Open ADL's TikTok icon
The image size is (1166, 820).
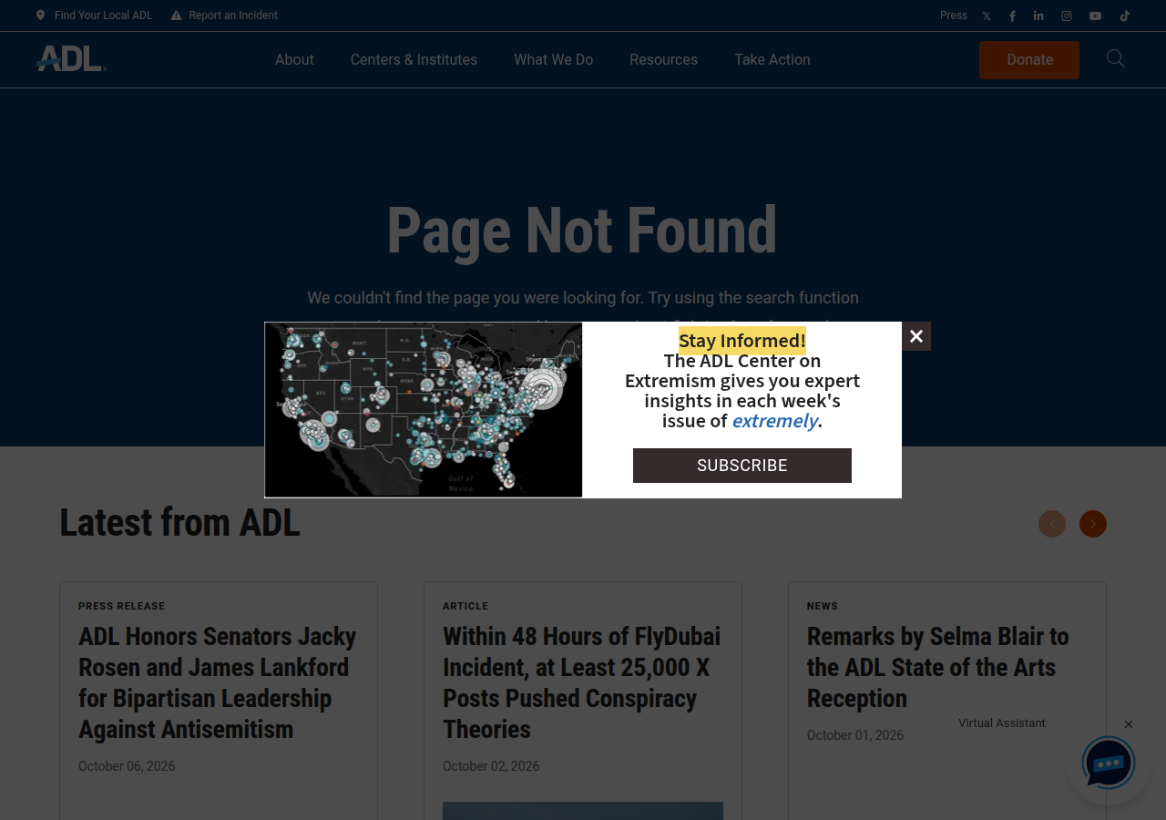click(x=1125, y=15)
